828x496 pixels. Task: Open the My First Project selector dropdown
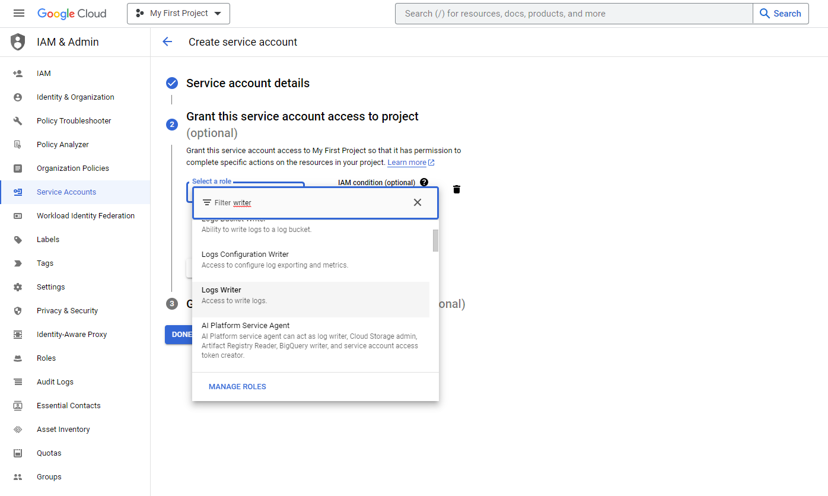coord(179,14)
